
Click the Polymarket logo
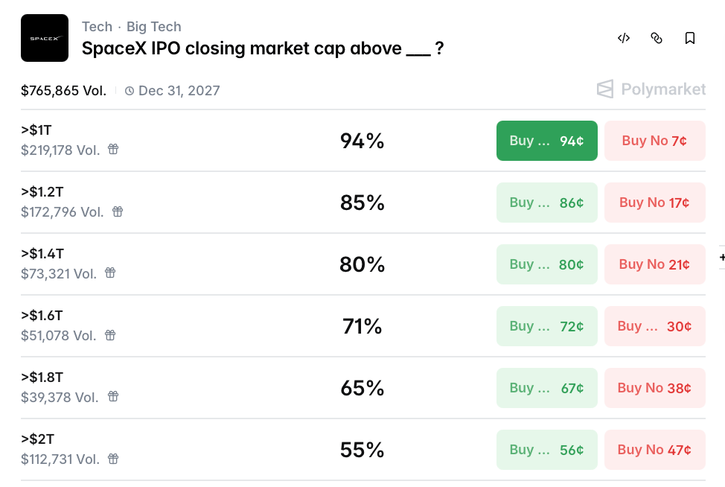(x=651, y=89)
